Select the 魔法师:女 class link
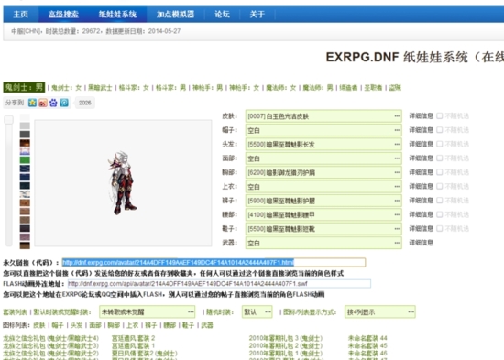 click(x=281, y=88)
